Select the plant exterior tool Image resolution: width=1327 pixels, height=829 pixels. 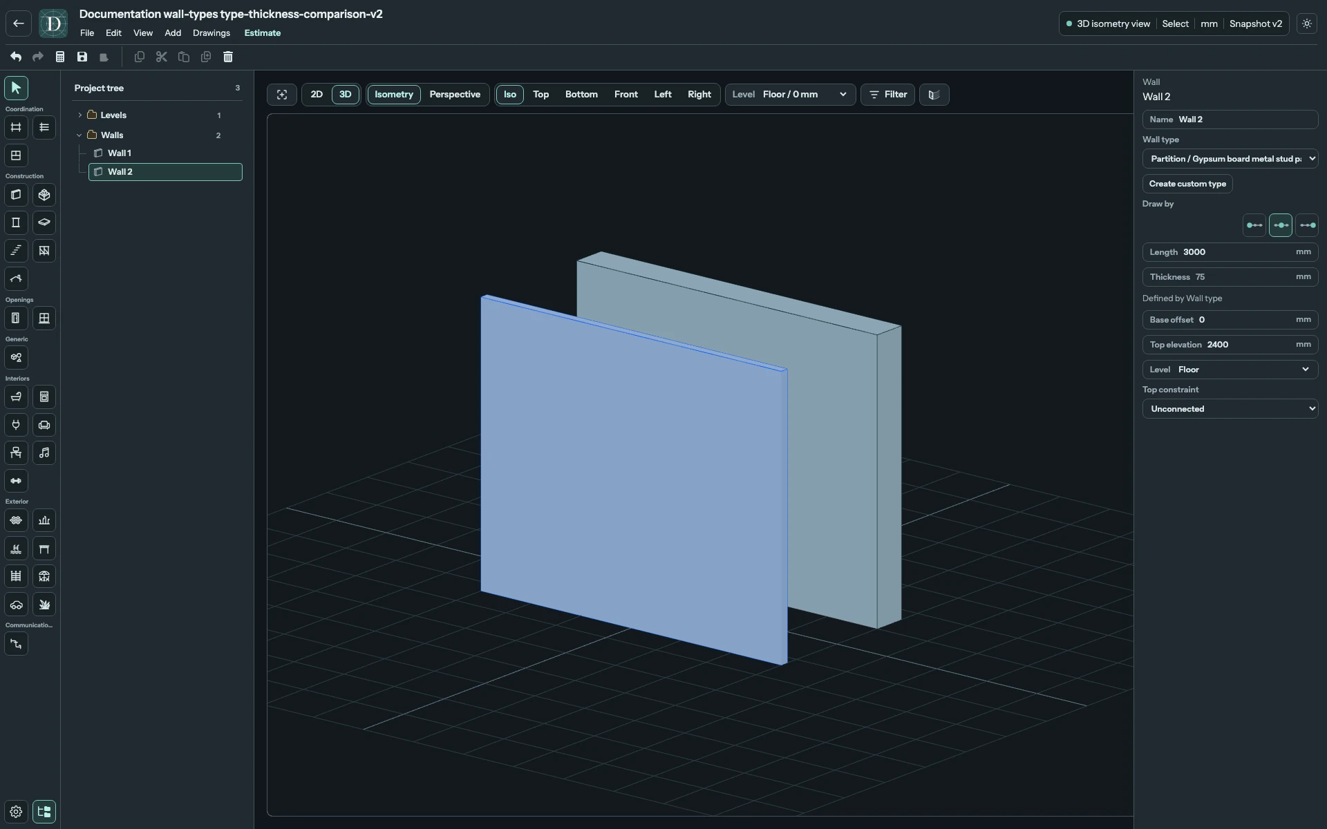[x=44, y=604]
